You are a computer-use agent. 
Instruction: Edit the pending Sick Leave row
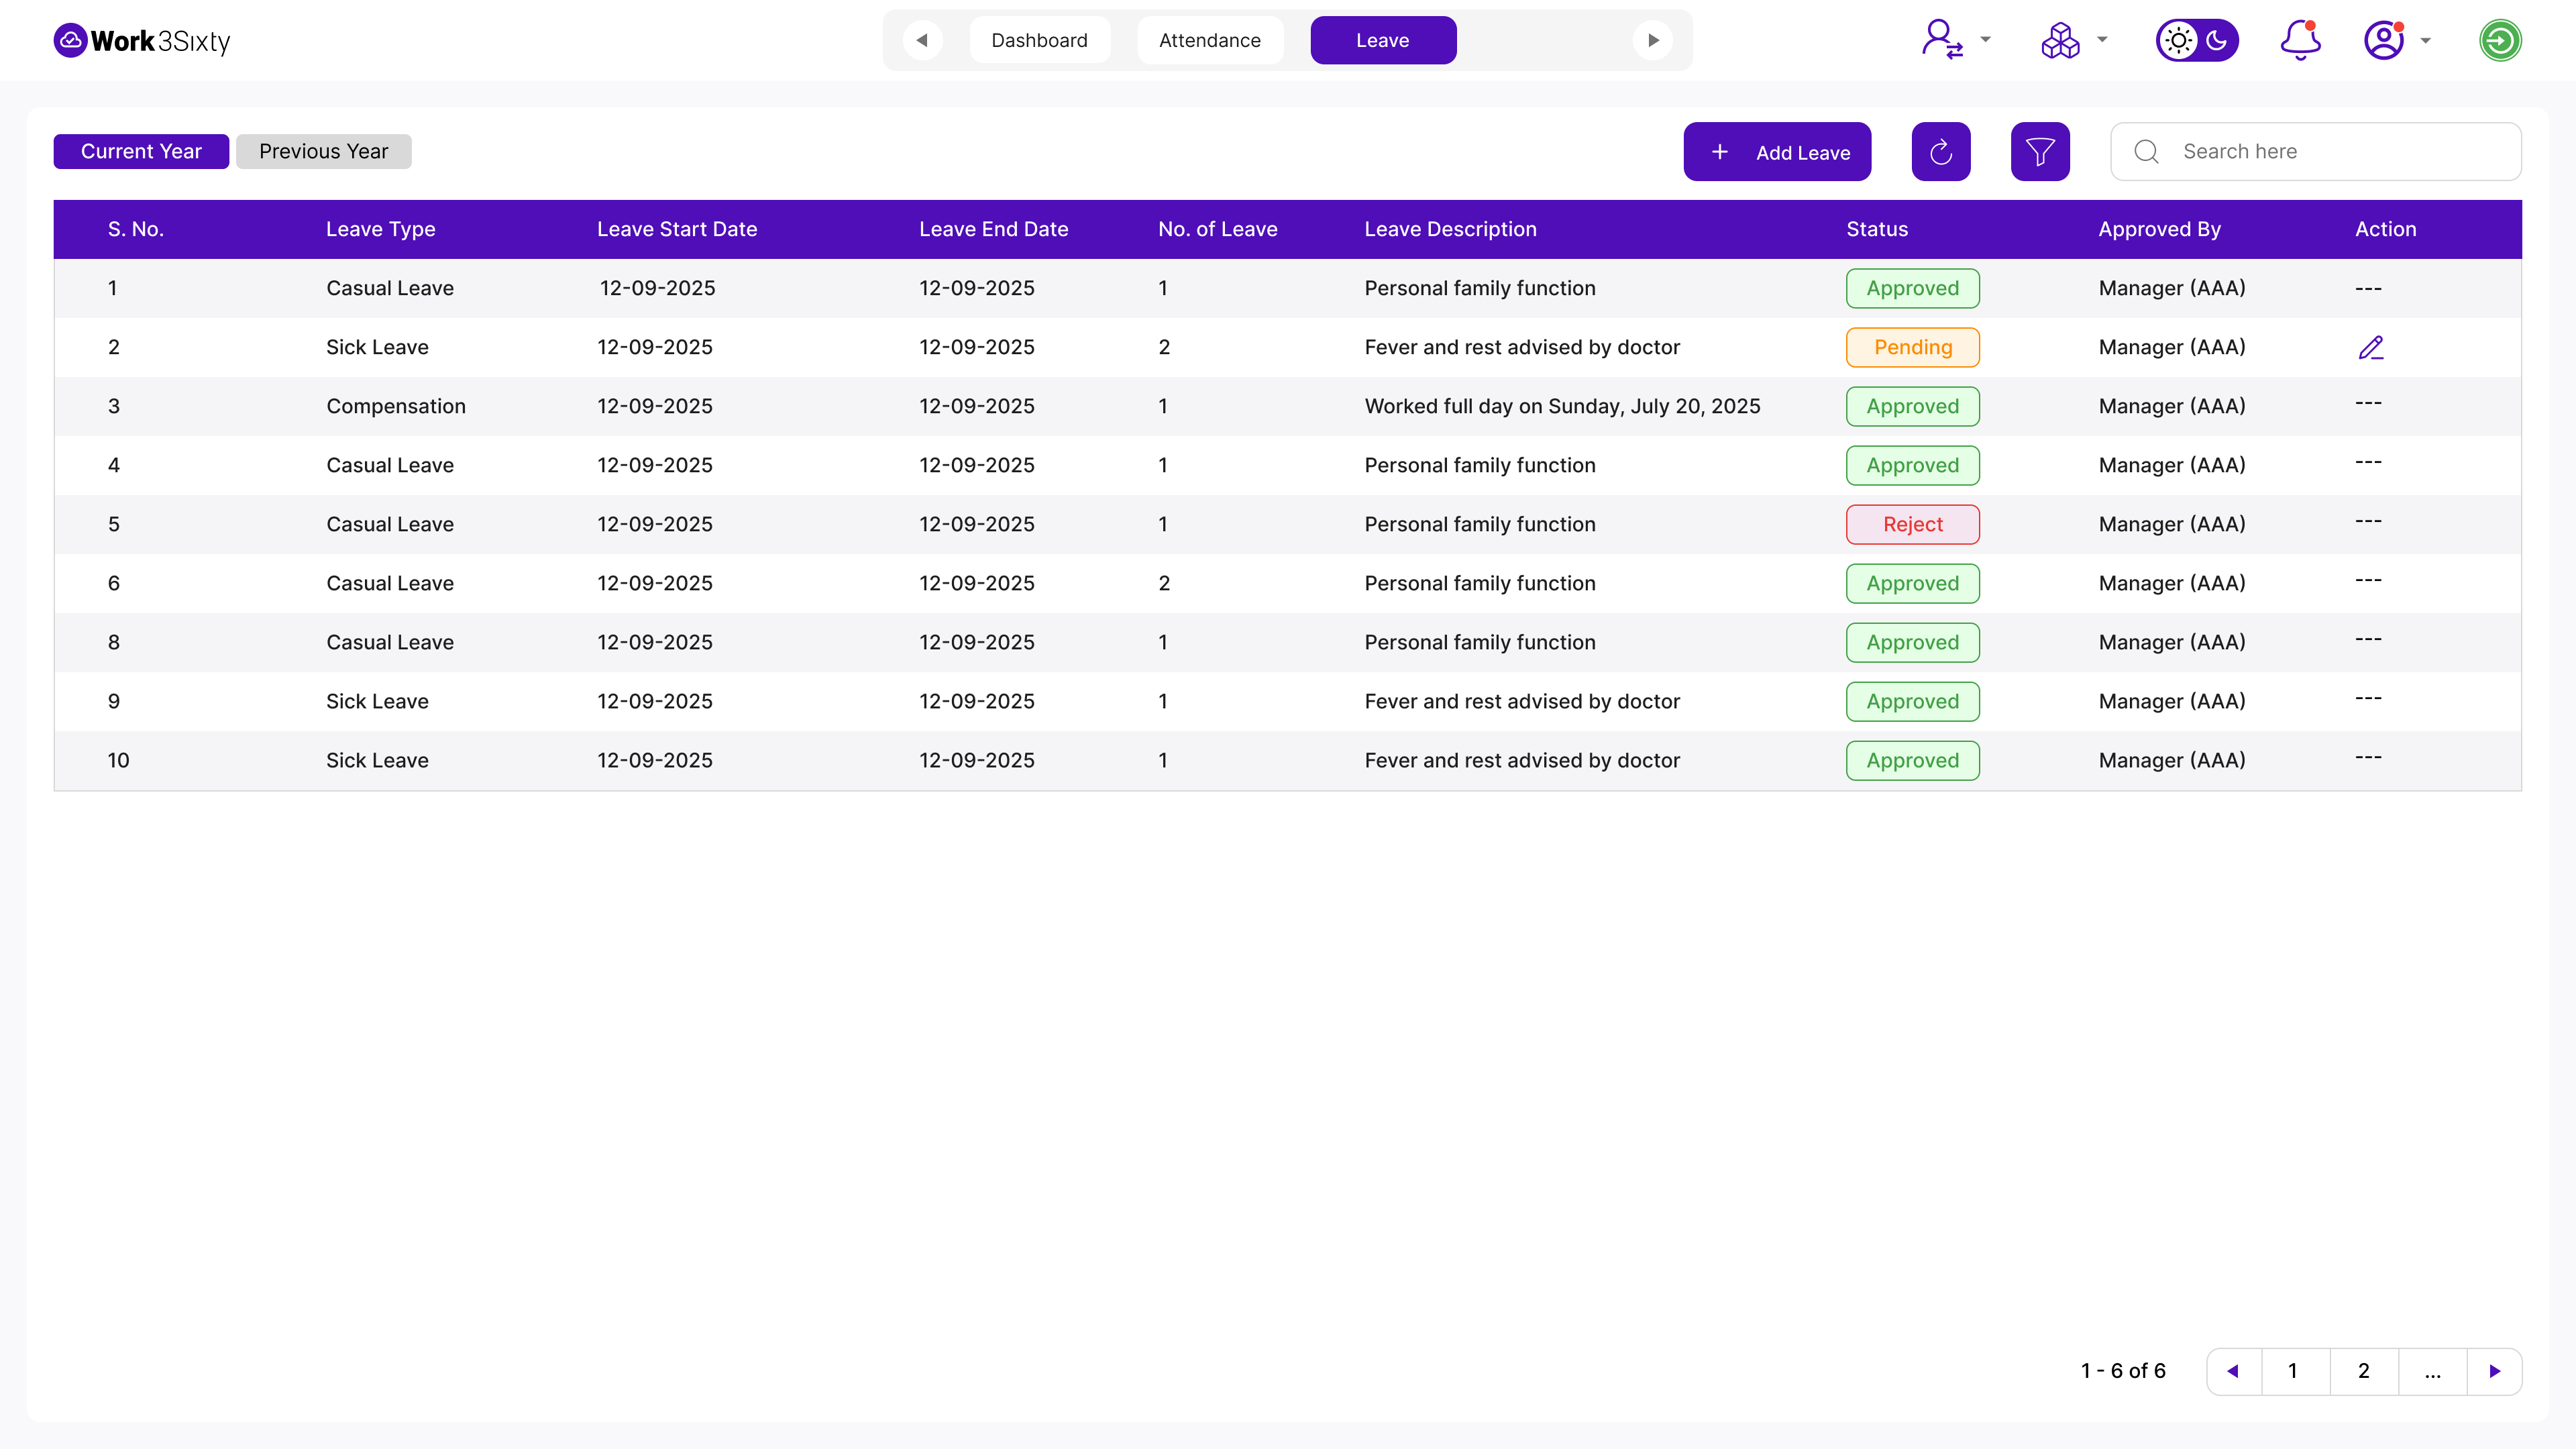[x=2370, y=347]
